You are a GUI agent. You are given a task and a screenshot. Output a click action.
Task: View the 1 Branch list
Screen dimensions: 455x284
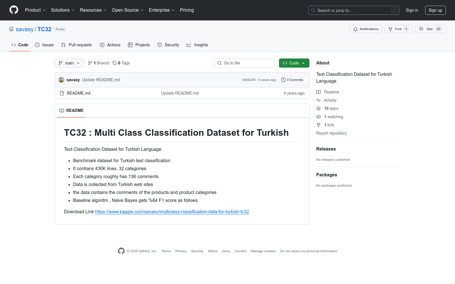click(x=99, y=63)
